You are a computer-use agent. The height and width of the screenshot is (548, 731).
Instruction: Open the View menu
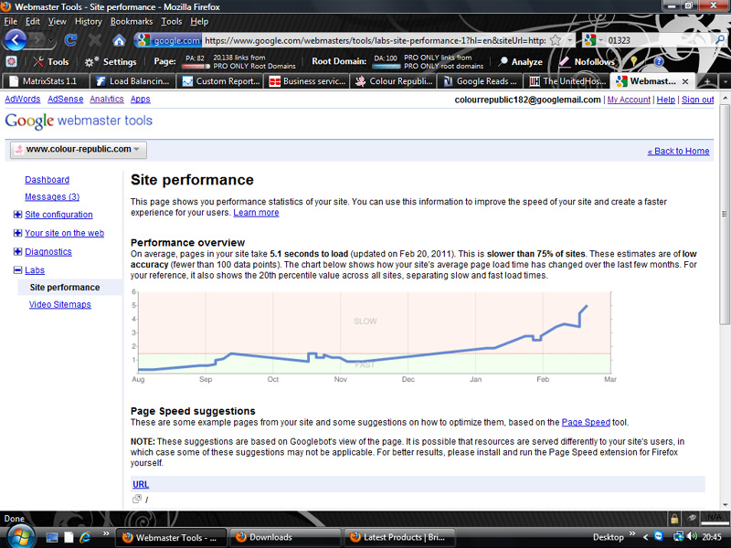(58, 21)
